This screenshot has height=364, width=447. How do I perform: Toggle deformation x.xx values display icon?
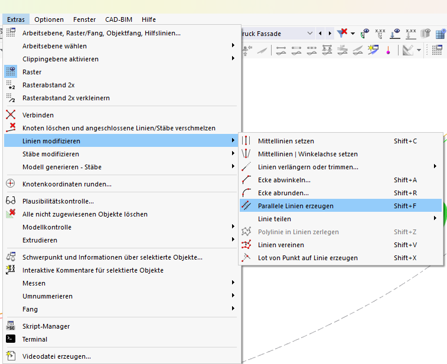tap(380, 33)
